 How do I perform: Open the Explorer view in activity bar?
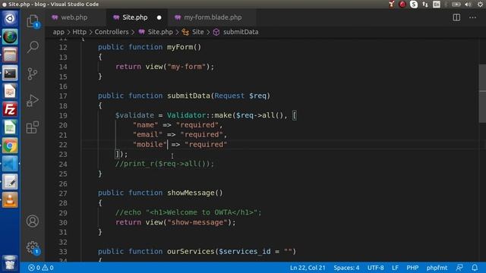coord(32,21)
